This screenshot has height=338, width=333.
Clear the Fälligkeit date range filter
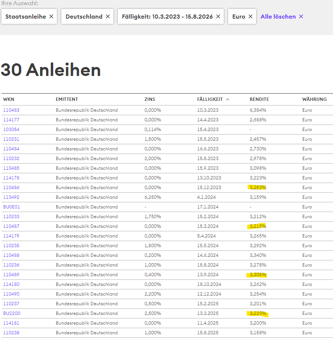click(x=218, y=17)
